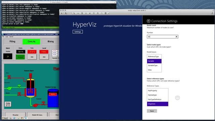This screenshot has height=121, width=215.
Task: Select ReferenceType in NodeClasses list
Action: (154, 56)
